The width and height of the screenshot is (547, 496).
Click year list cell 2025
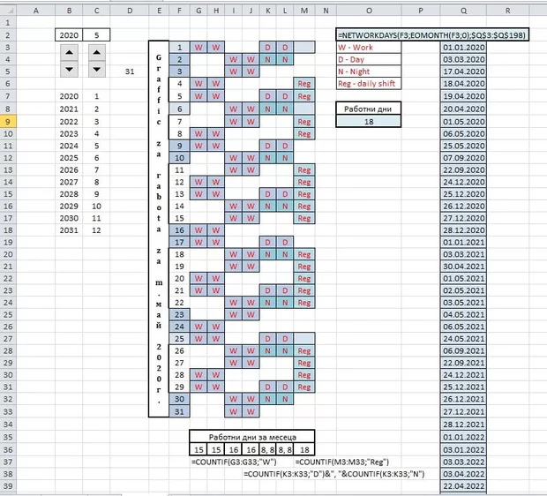tap(69, 158)
